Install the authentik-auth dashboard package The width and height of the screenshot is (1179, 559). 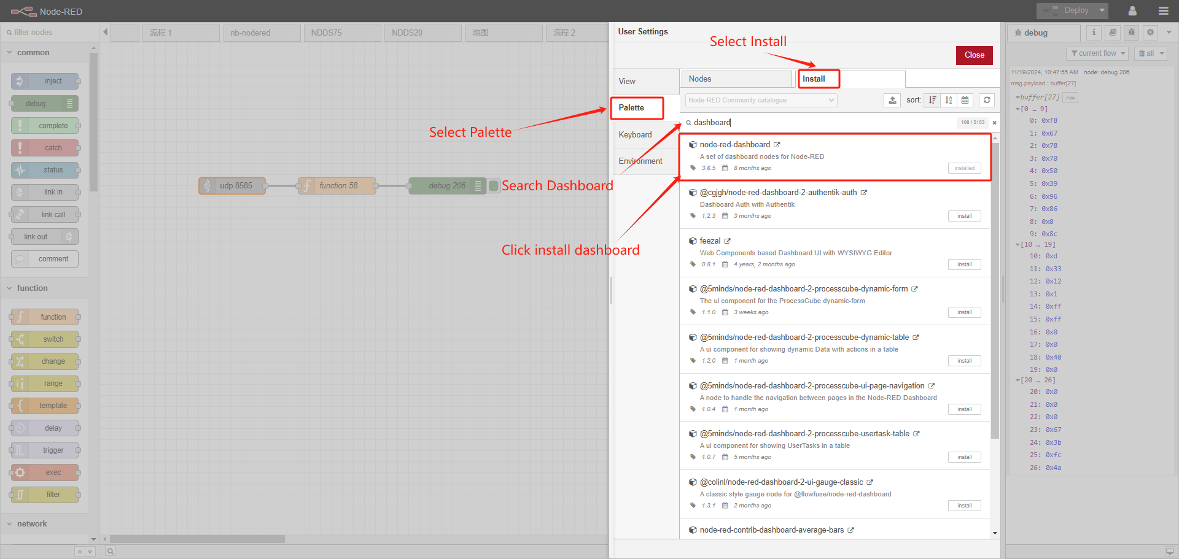pyautogui.click(x=964, y=216)
